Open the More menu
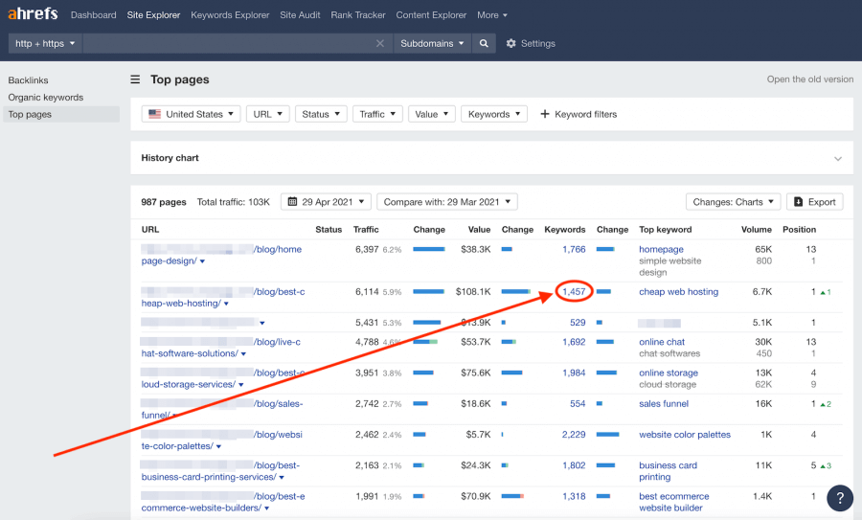 492,14
